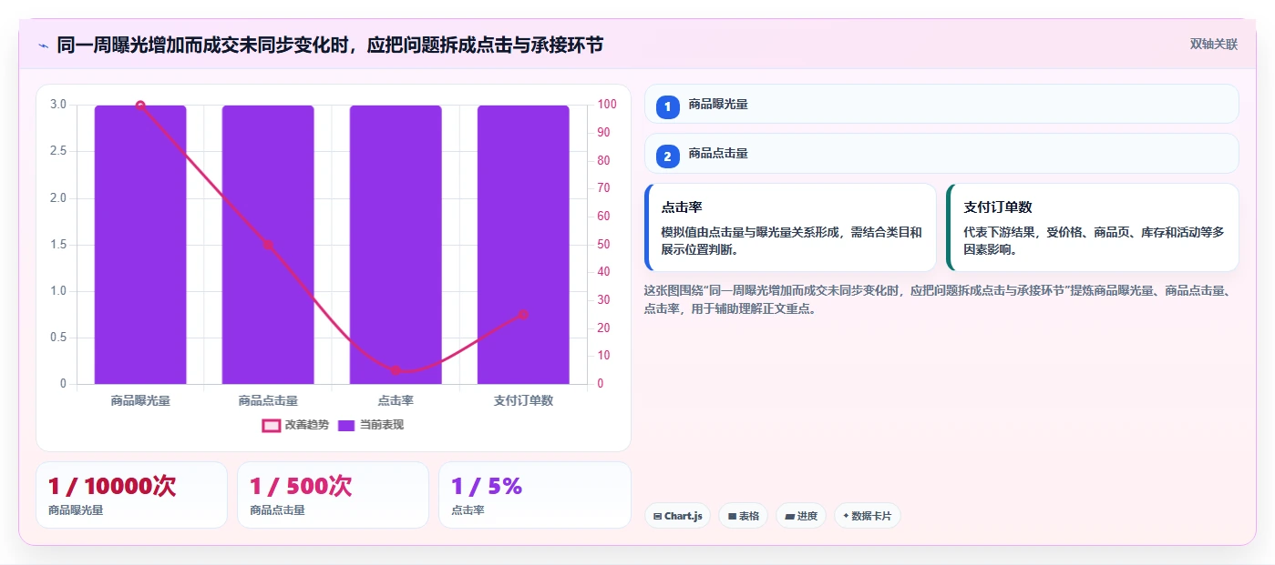
Task: Click the trend line point on 支付订单数 bar
Action: point(523,315)
